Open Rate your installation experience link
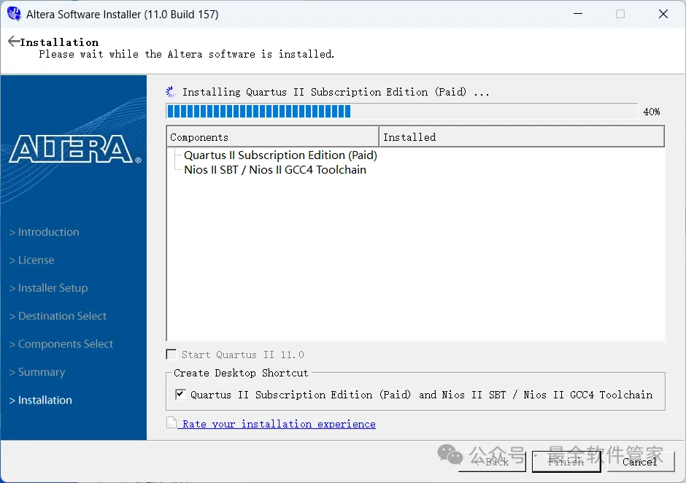Screen dimensions: 686x483 [279, 424]
